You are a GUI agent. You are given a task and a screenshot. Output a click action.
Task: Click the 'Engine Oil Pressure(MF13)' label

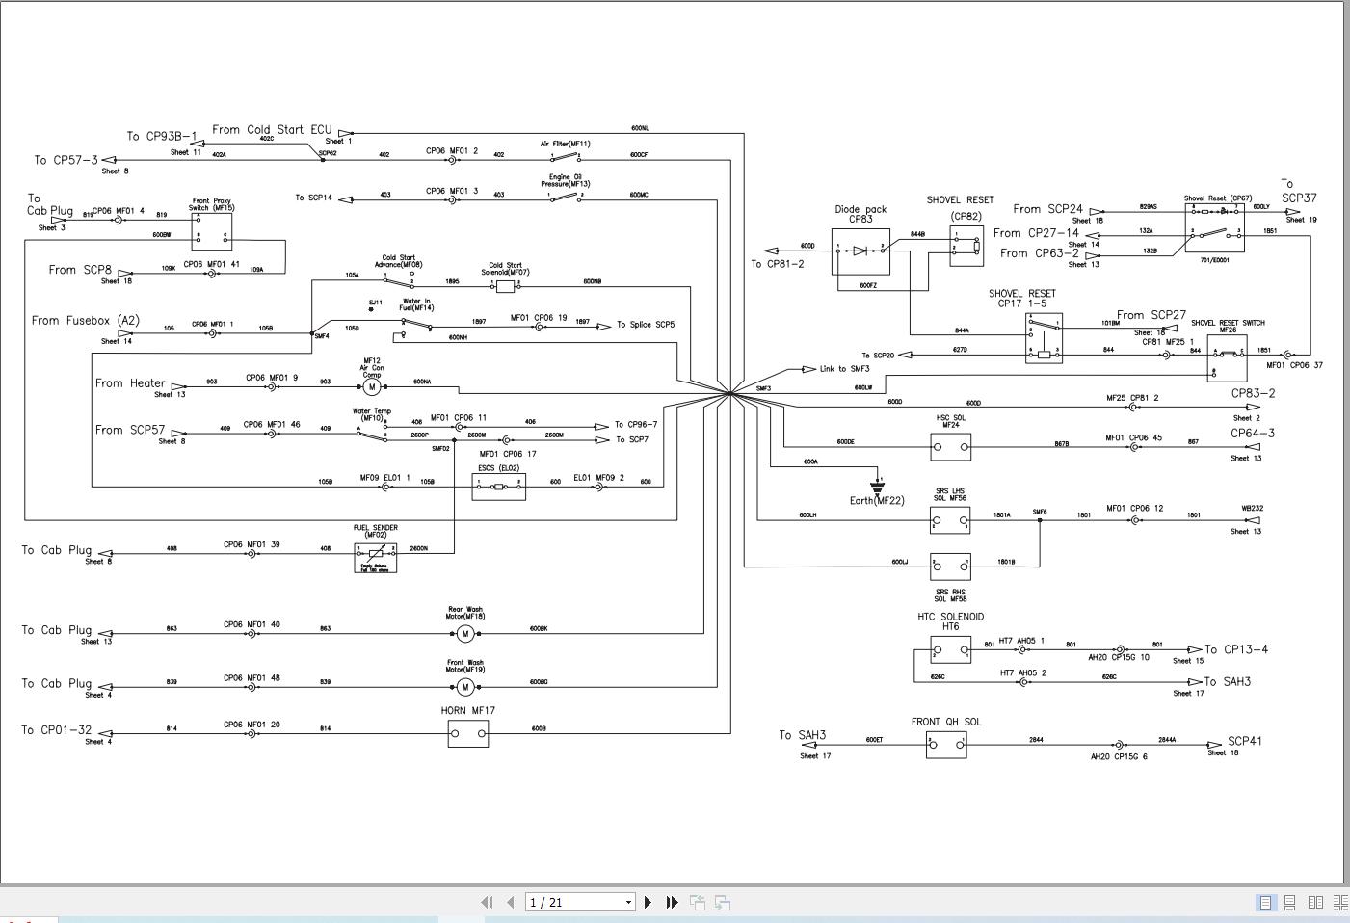point(566,180)
